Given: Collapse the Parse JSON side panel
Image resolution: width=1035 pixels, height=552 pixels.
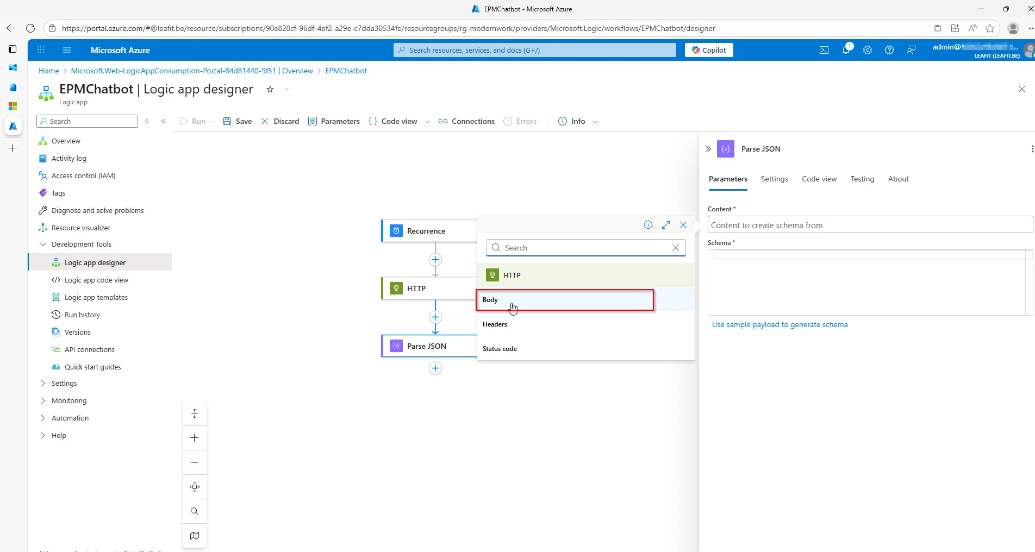Looking at the screenshot, I should 708,149.
